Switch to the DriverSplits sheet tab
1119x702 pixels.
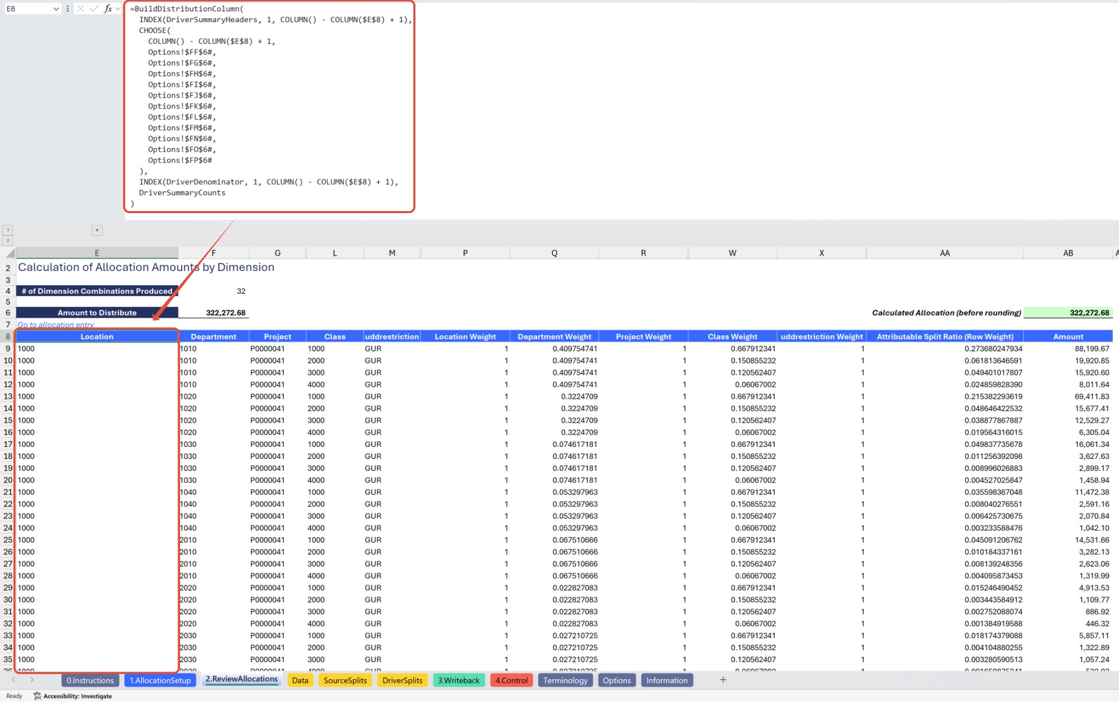coord(402,680)
